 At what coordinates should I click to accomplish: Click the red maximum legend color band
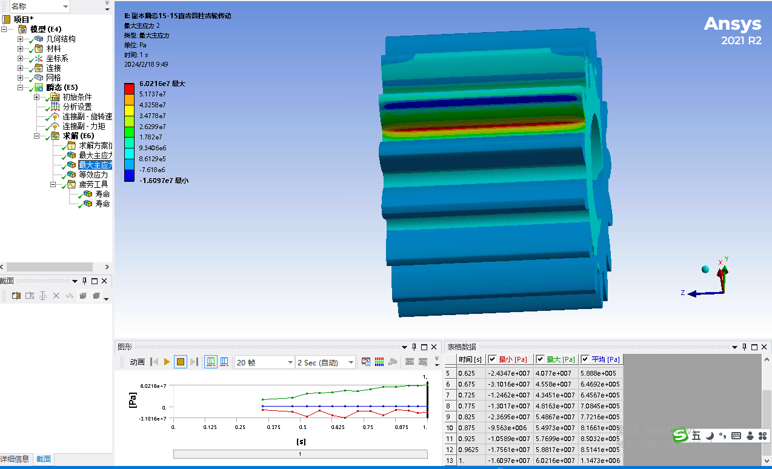point(129,89)
